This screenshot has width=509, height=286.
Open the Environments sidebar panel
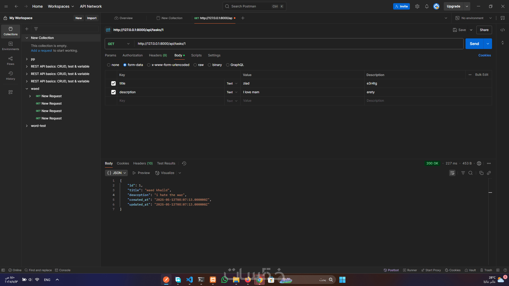11,46
